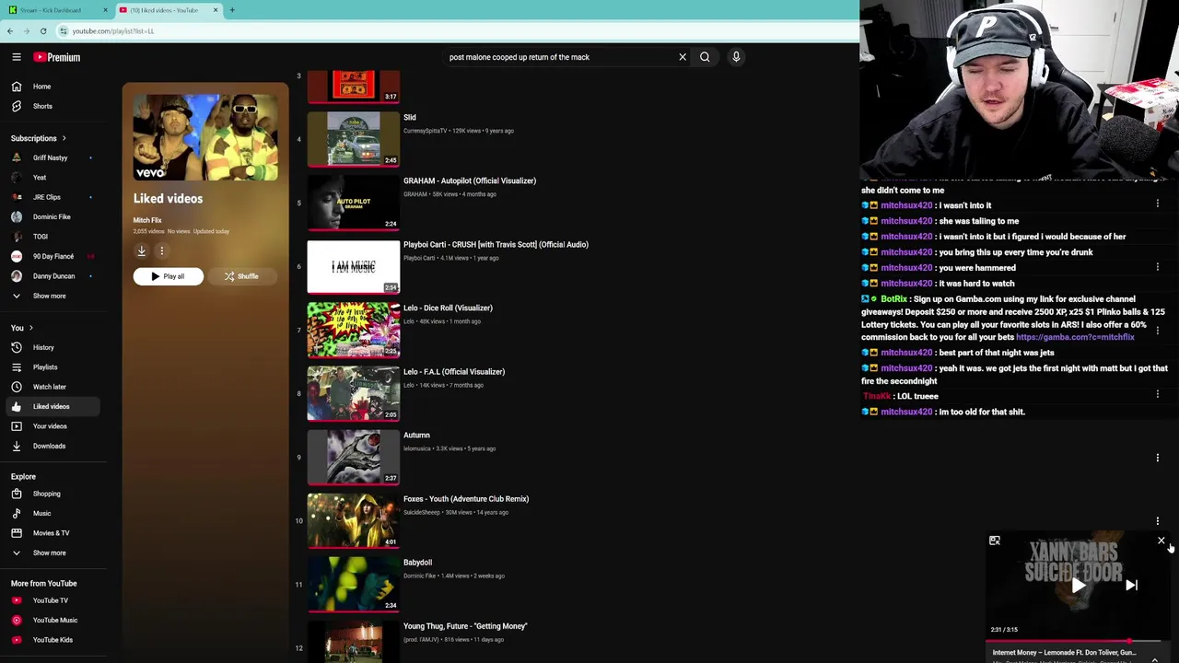This screenshot has height=663, width=1179.
Task: Open the Gamba.com link in chat
Action: [x=1075, y=337]
